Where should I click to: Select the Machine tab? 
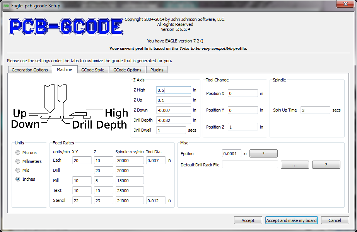click(65, 69)
